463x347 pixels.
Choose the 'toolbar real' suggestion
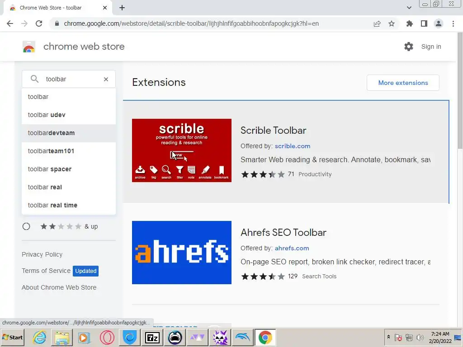click(69, 187)
